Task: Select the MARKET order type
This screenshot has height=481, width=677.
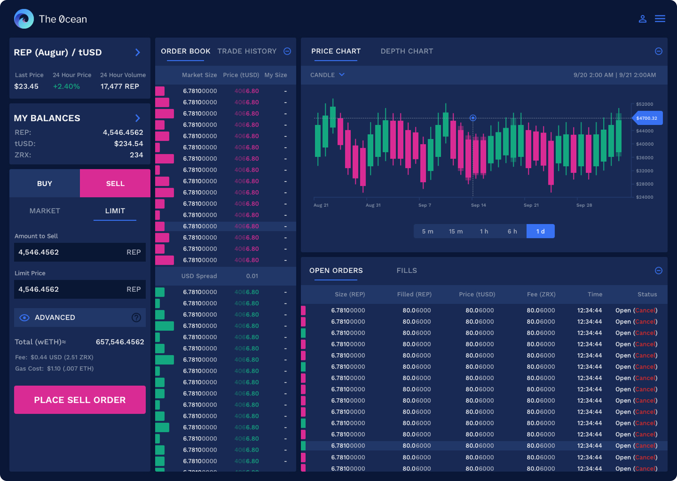Action: point(45,211)
